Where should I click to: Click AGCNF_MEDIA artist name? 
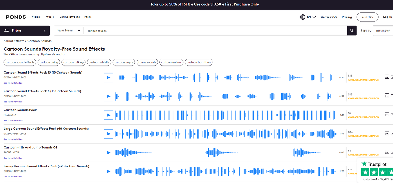(11, 152)
